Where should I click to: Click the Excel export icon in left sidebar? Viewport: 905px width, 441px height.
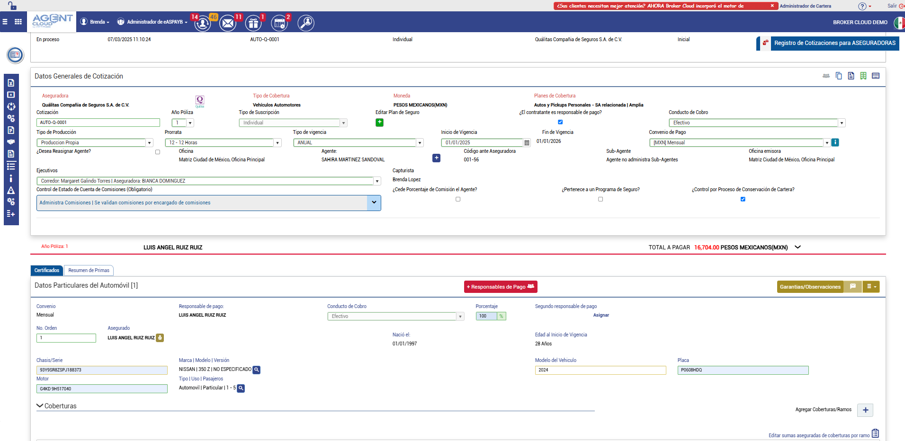pyautogui.click(x=11, y=83)
